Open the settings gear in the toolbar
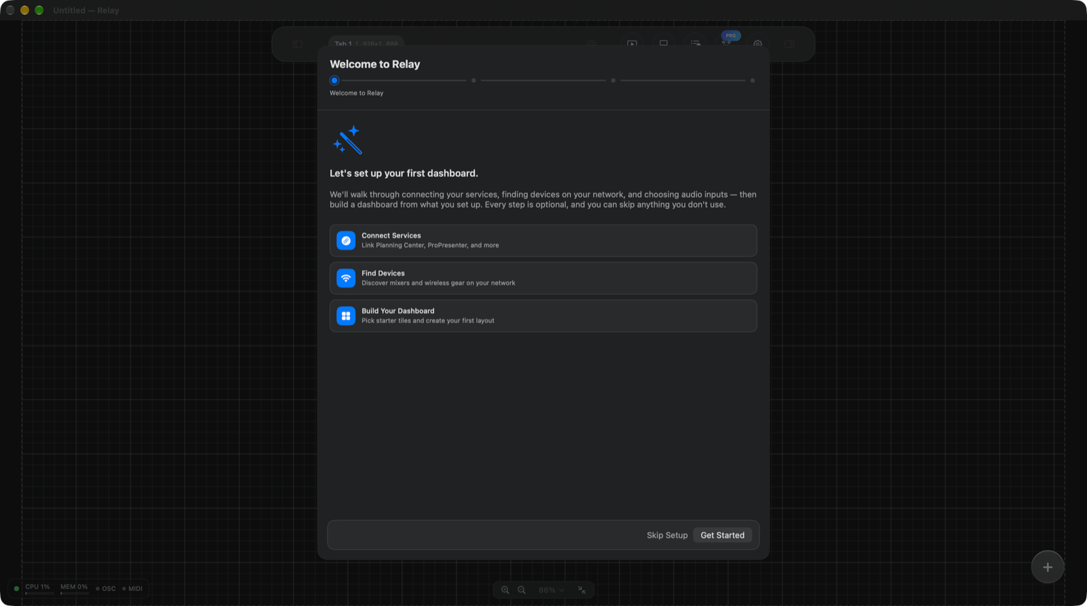Image resolution: width=1087 pixels, height=606 pixels. click(x=758, y=43)
